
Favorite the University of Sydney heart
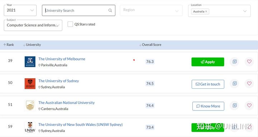coord(249,83)
